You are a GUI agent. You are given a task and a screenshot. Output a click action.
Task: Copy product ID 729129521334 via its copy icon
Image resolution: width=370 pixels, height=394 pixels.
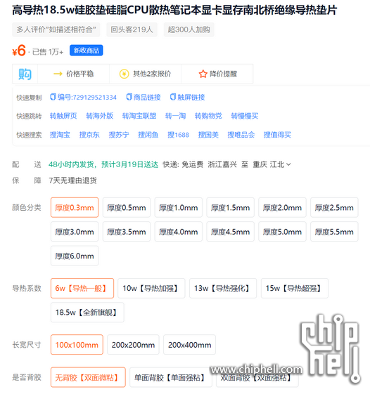(x=53, y=97)
